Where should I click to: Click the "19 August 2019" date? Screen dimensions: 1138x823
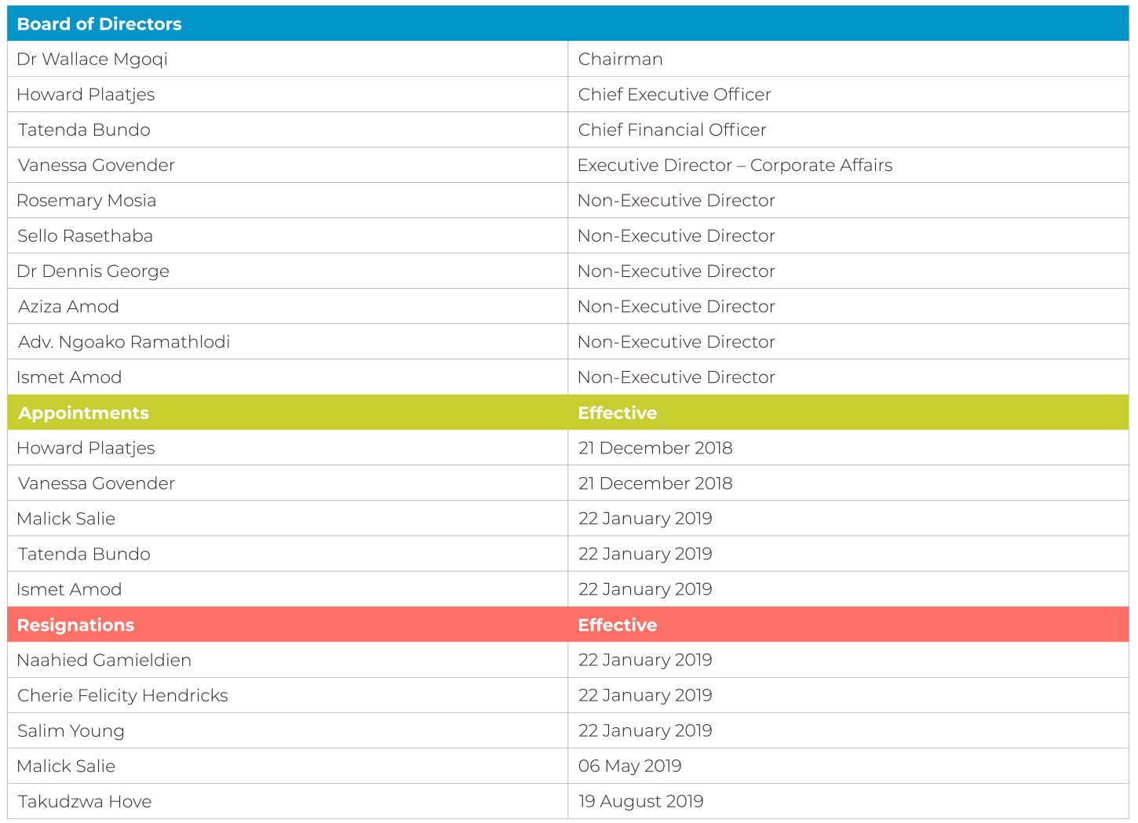point(641,802)
